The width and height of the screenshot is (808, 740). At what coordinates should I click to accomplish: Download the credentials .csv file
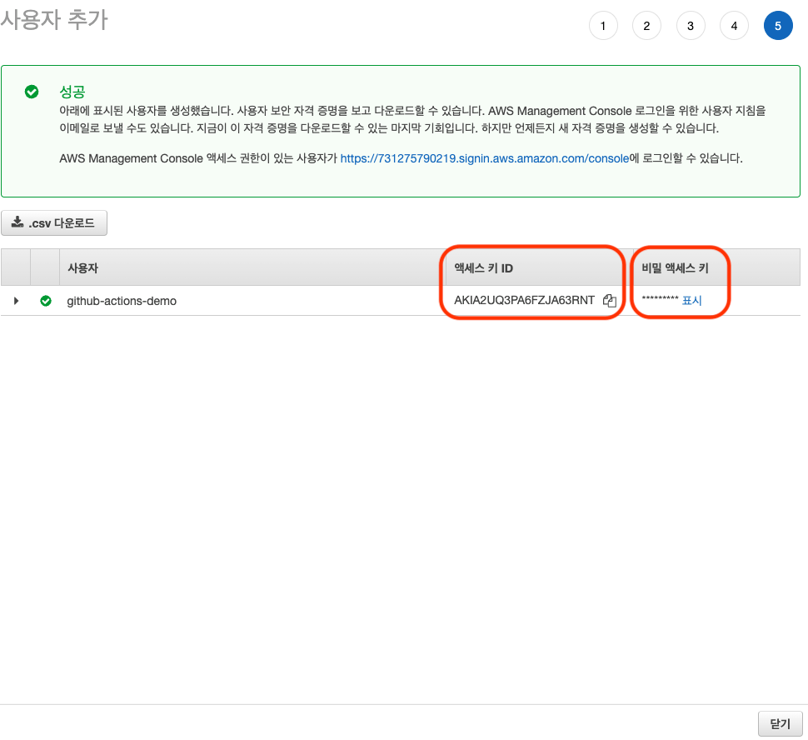(54, 222)
